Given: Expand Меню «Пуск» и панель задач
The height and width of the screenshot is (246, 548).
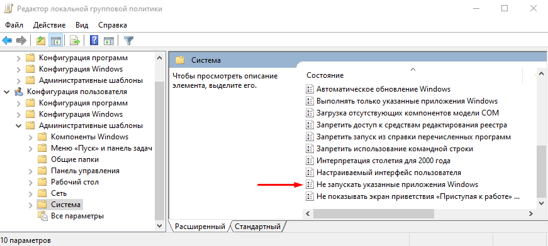Looking at the screenshot, I should 31,149.
